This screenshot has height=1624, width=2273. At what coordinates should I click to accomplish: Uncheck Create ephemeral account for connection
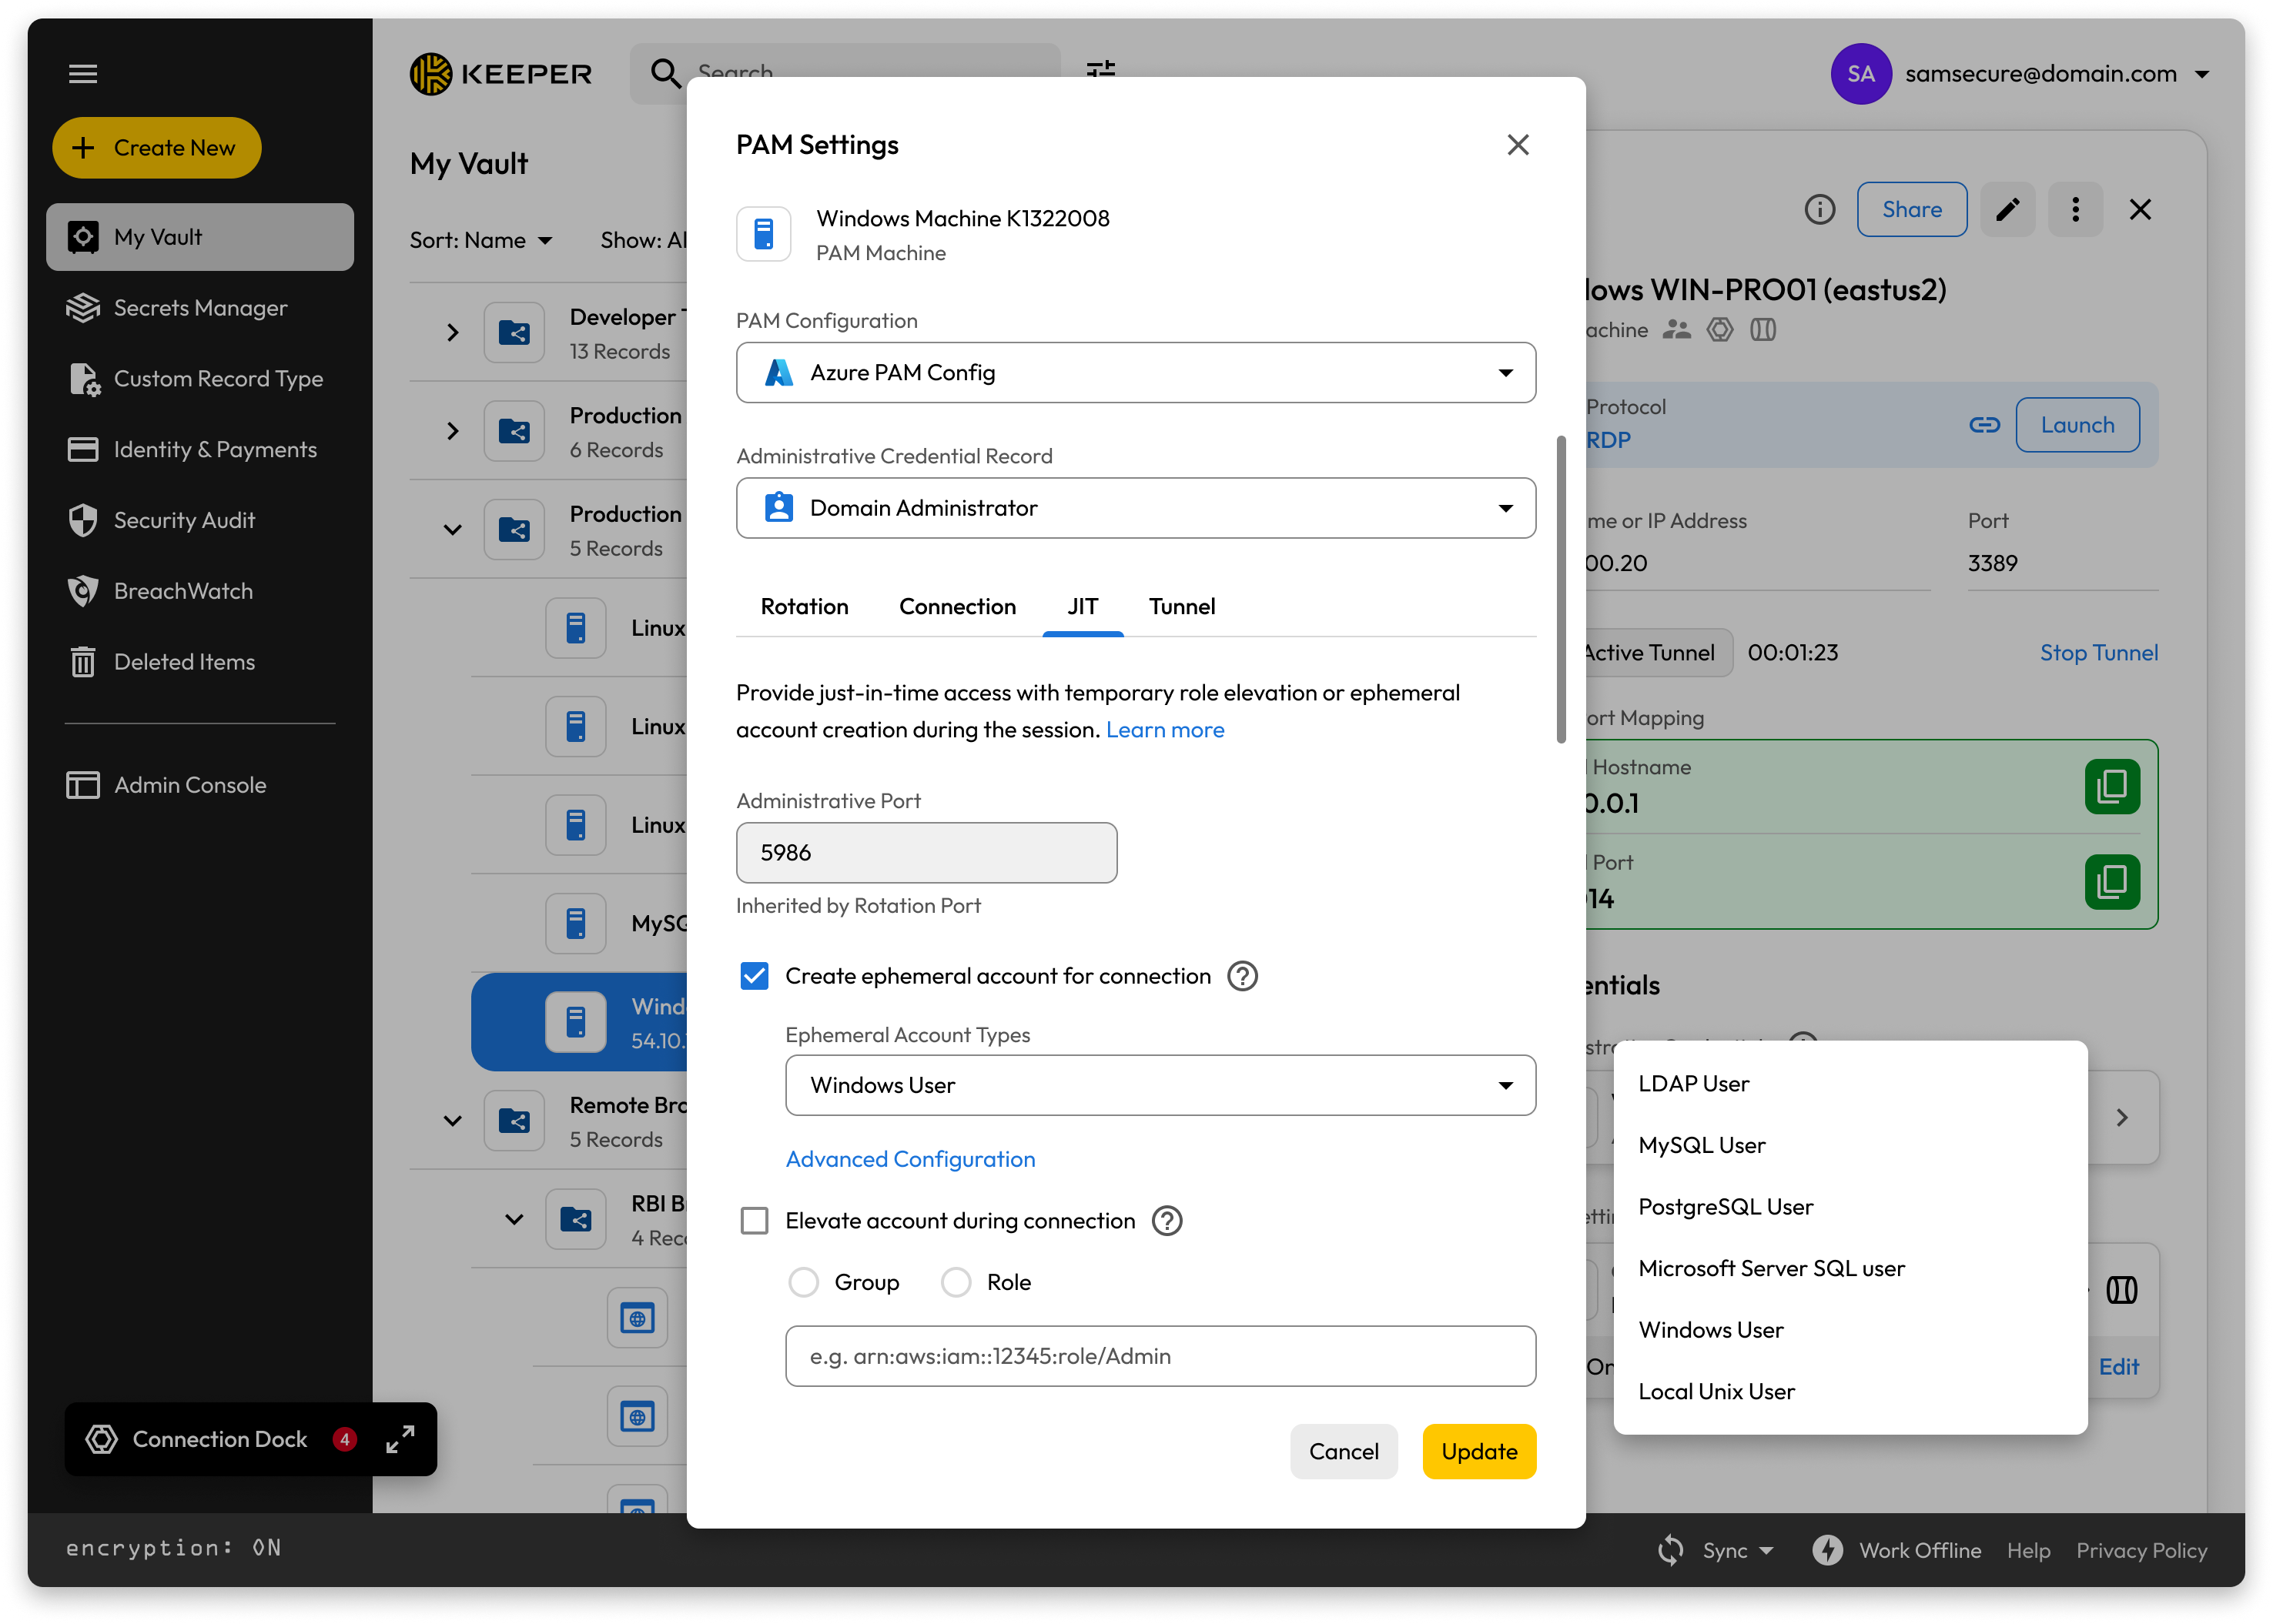755,976
